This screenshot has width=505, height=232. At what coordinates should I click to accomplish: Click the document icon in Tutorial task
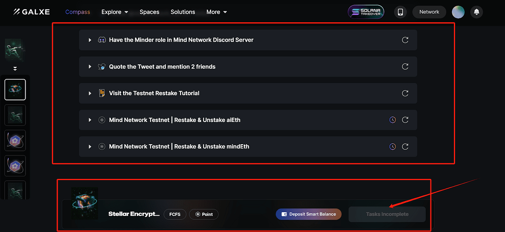(x=102, y=93)
